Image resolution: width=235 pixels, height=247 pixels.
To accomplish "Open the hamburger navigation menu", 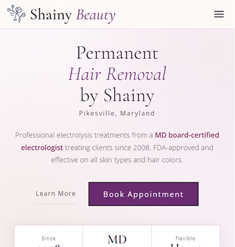I will tap(219, 15).
